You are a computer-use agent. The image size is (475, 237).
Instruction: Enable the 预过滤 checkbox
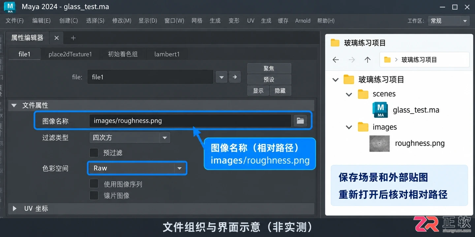pos(94,153)
